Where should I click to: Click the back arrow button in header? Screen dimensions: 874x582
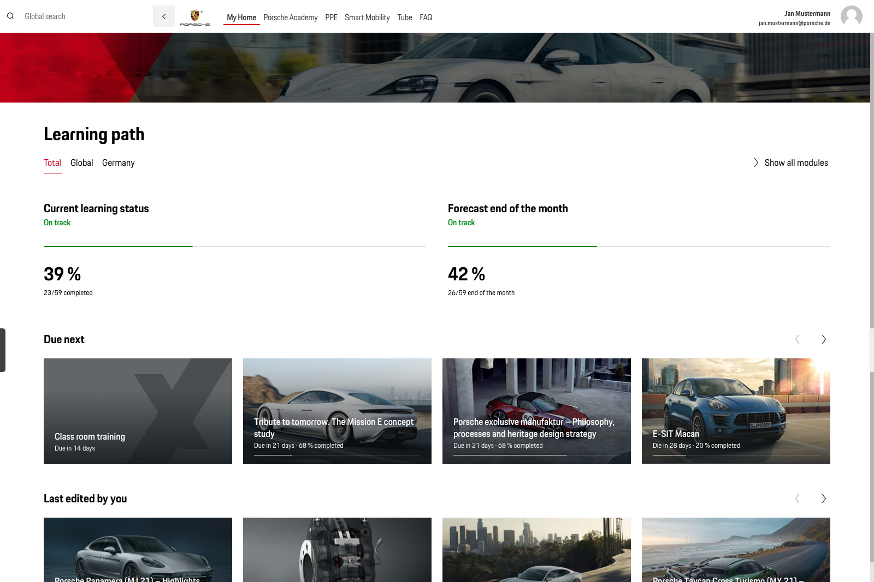tap(164, 16)
